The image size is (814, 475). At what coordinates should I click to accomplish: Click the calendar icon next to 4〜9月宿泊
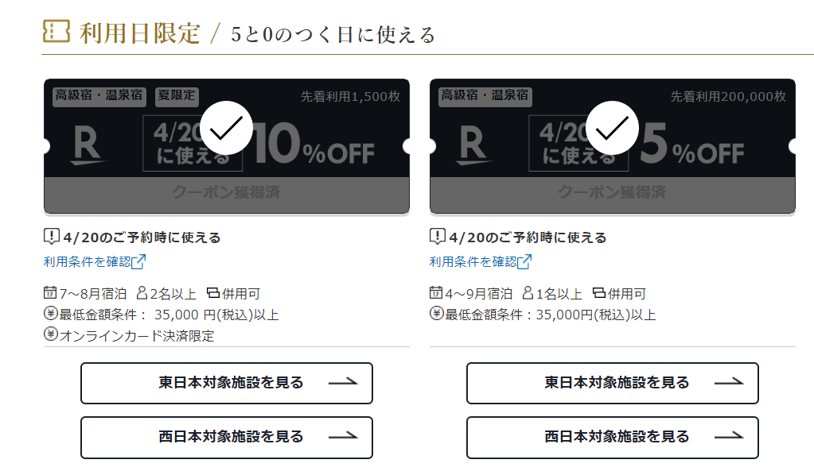click(435, 292)
